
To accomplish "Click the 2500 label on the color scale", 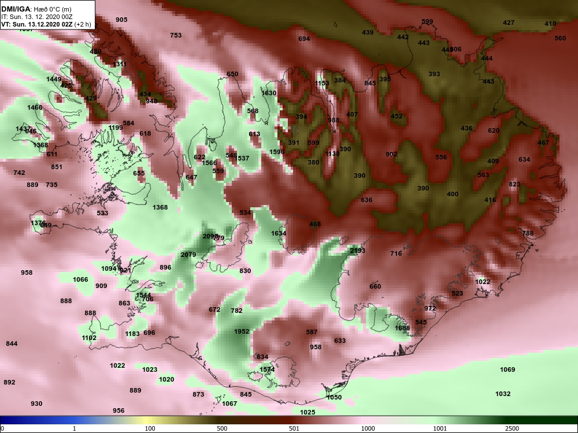I will 512,428.
